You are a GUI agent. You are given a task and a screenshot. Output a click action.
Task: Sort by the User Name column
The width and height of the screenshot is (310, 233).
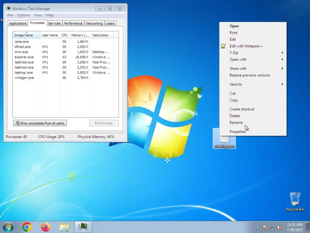point(50,35)
